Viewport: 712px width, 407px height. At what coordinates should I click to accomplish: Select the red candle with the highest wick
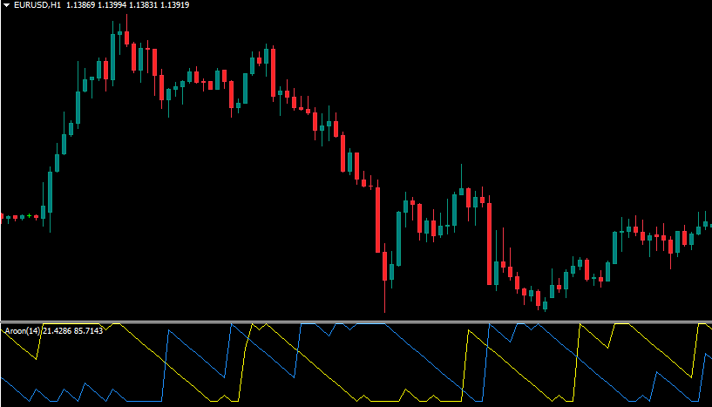[x=127, y=38]
